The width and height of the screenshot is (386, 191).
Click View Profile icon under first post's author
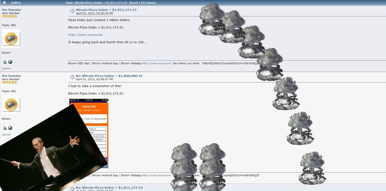pos(5,62)
